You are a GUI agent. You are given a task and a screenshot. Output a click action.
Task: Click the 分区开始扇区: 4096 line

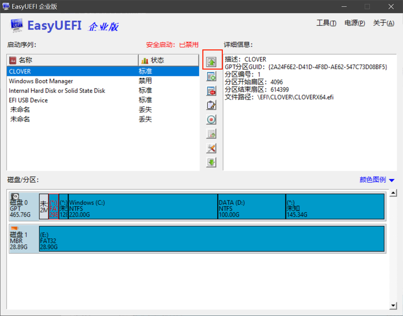point(254,82)
